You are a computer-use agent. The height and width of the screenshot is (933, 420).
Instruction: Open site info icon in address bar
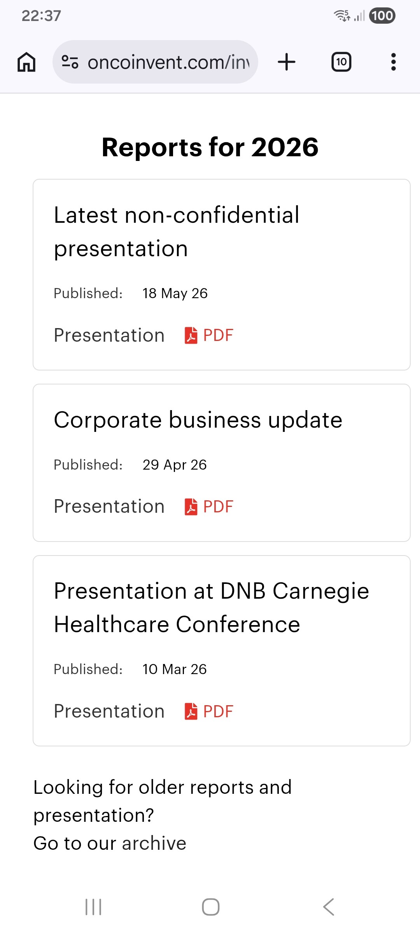click(x=70, y=62)
